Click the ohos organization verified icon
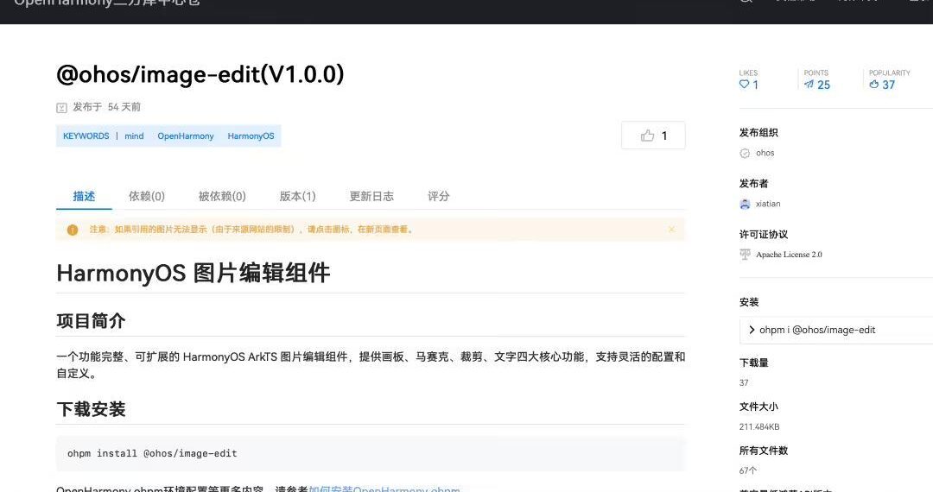The height and width of the screenshot is (492, 933). [x=745, y=154]
